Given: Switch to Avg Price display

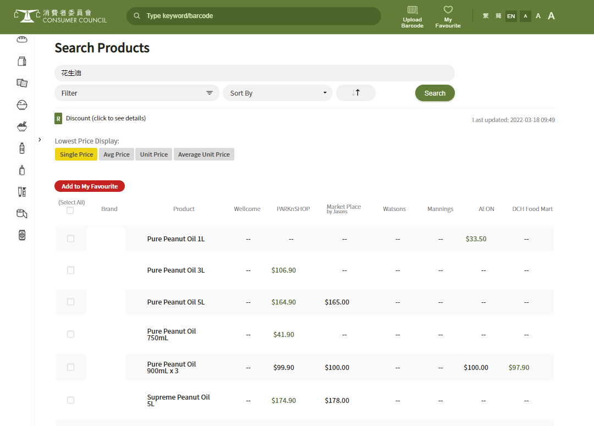Looking at the screenshot, I should (116, 154).
